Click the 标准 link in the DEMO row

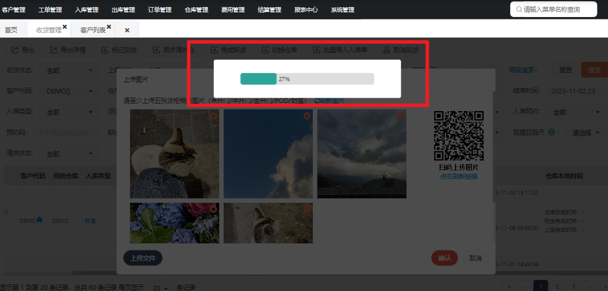pyautogui.click(x=90, y=221)
